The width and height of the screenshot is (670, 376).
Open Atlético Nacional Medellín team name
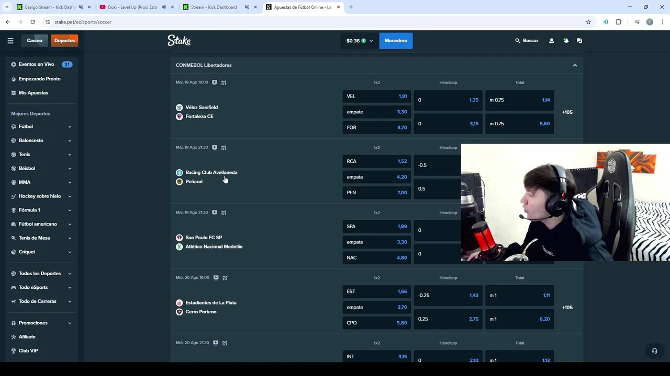coord(214,246)
